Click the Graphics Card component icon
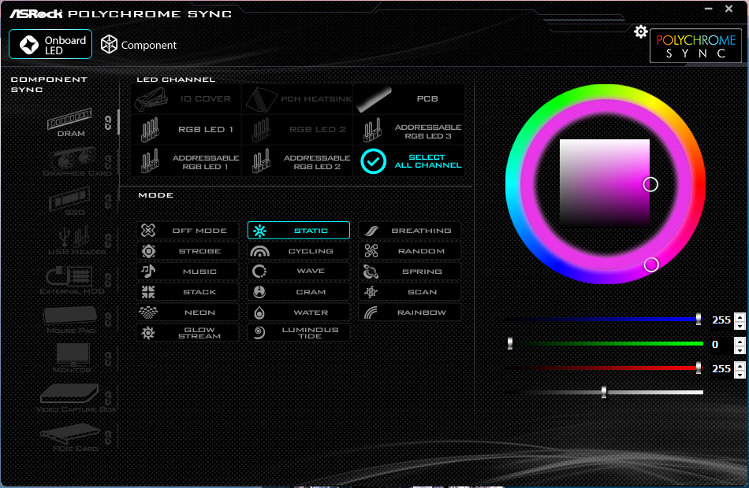The image size is (749, 488). coord(73,159)
